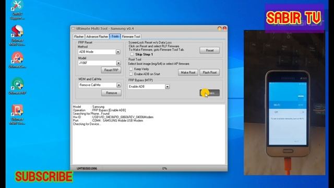This screenshot has width=334, height=188.
Task: Open the red Ultimate Multi Tool desktop shortcut with the white swirl
Action: tap(17, 36)
